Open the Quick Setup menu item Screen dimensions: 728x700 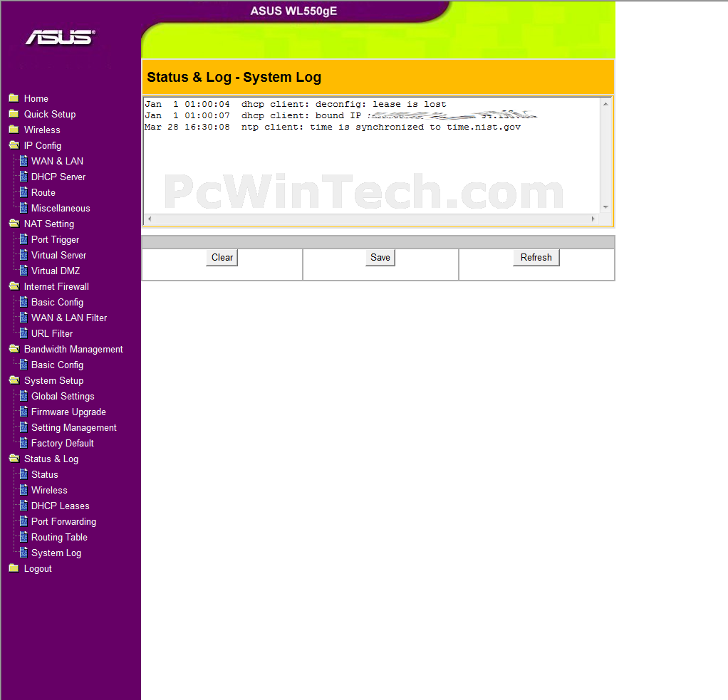[50, 114]
